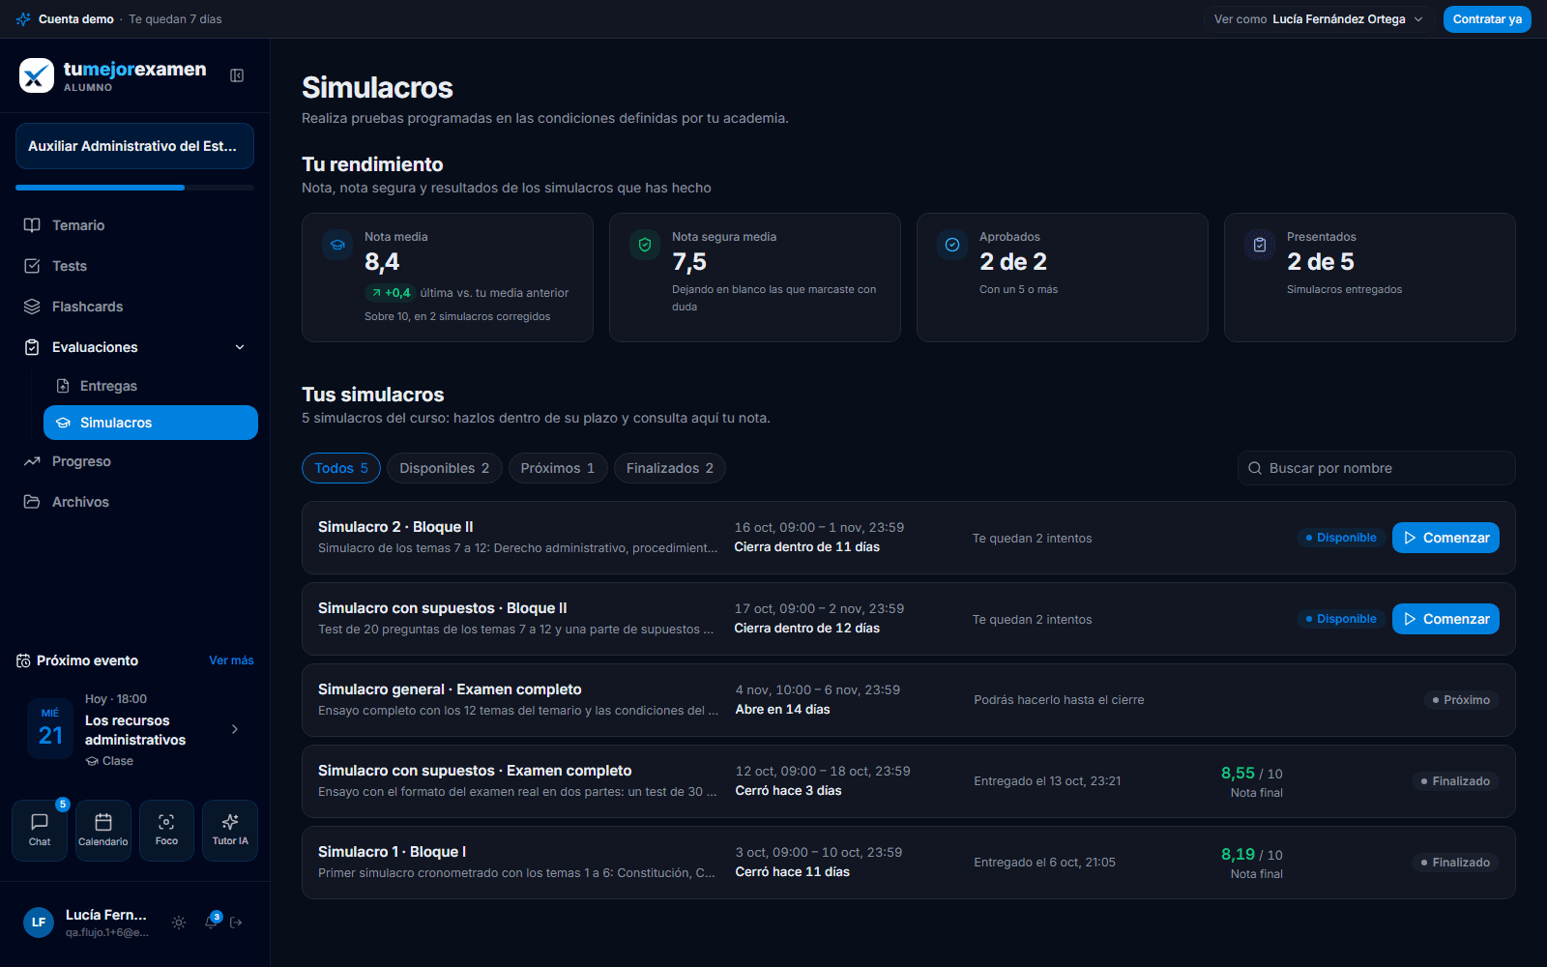Focus the Buscar por nombre search field
1547x967 pixels.
click(1376, 468)
